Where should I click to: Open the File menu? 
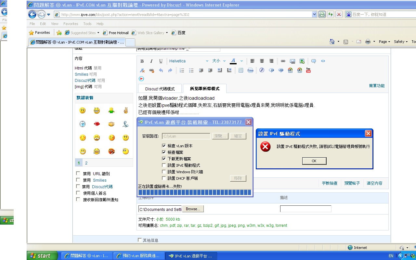pos(32,24)
